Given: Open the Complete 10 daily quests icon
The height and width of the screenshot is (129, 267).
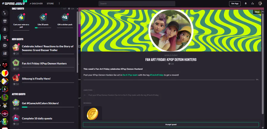Looking at the screenshot, I should (x=16, y=118).
